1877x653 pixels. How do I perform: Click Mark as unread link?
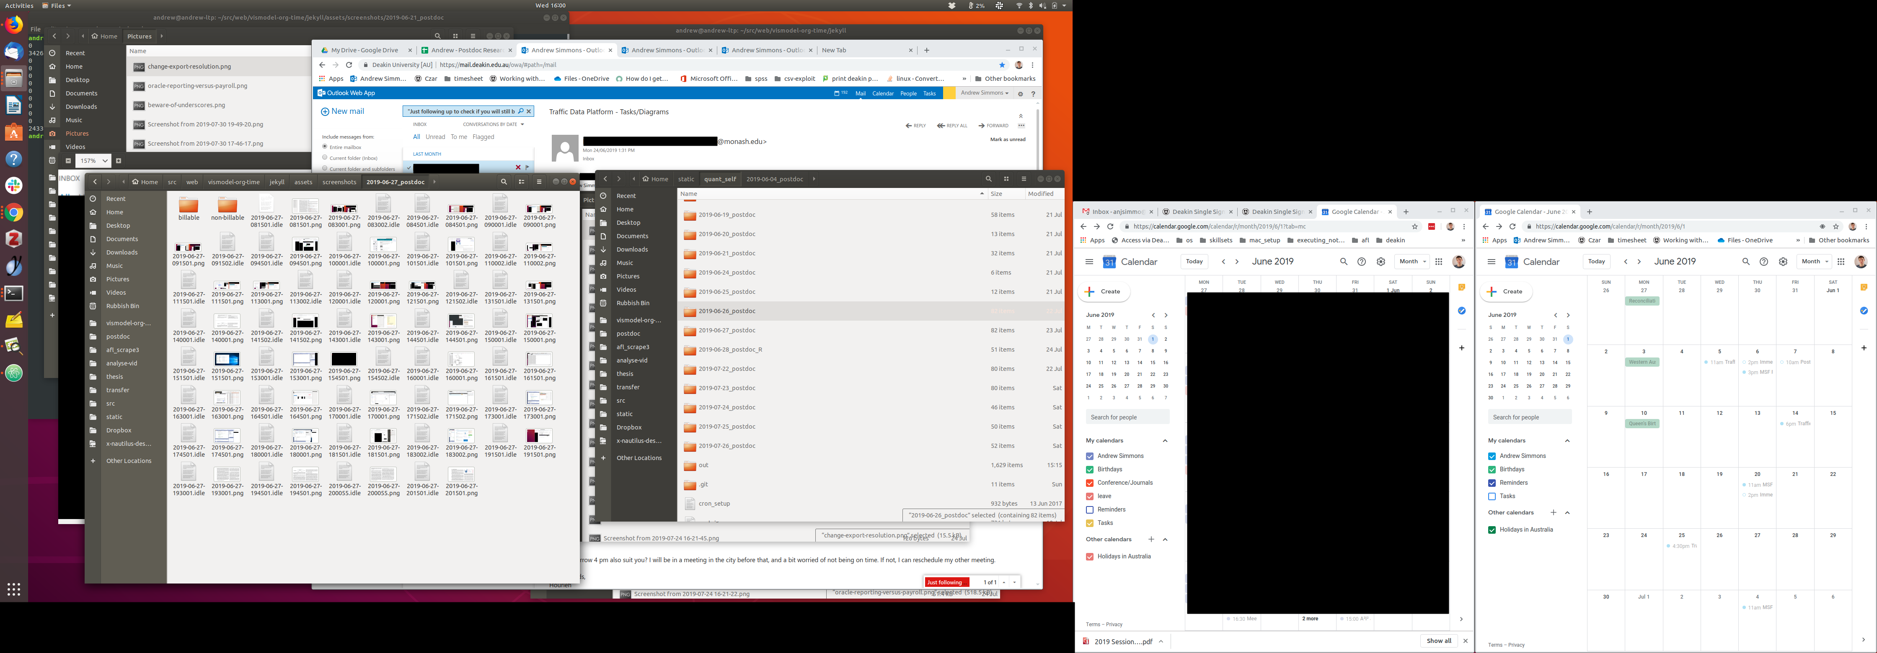click(x=1007, y=139)
